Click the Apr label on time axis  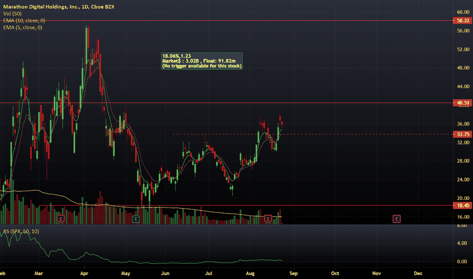[x=84, y=273]
